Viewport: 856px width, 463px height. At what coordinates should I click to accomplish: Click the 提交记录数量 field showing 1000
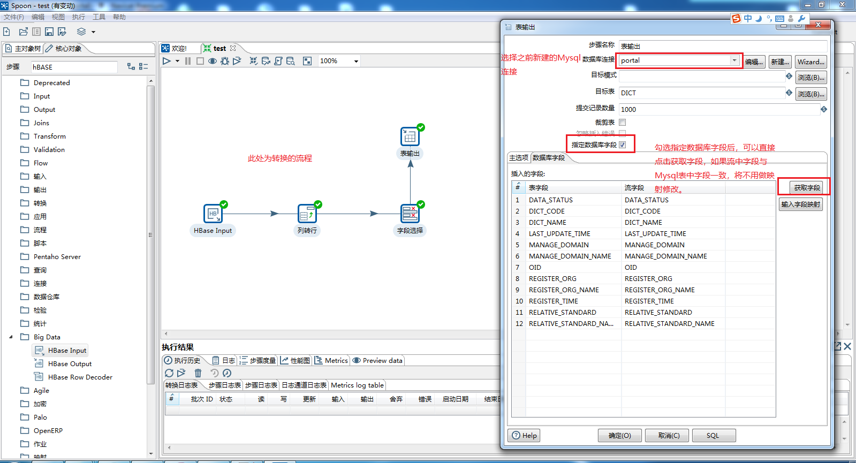[719, 109]
